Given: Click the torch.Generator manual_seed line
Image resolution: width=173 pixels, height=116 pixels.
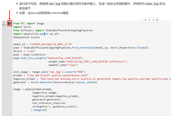Looking at the screenshot, I should pos(56,82).
